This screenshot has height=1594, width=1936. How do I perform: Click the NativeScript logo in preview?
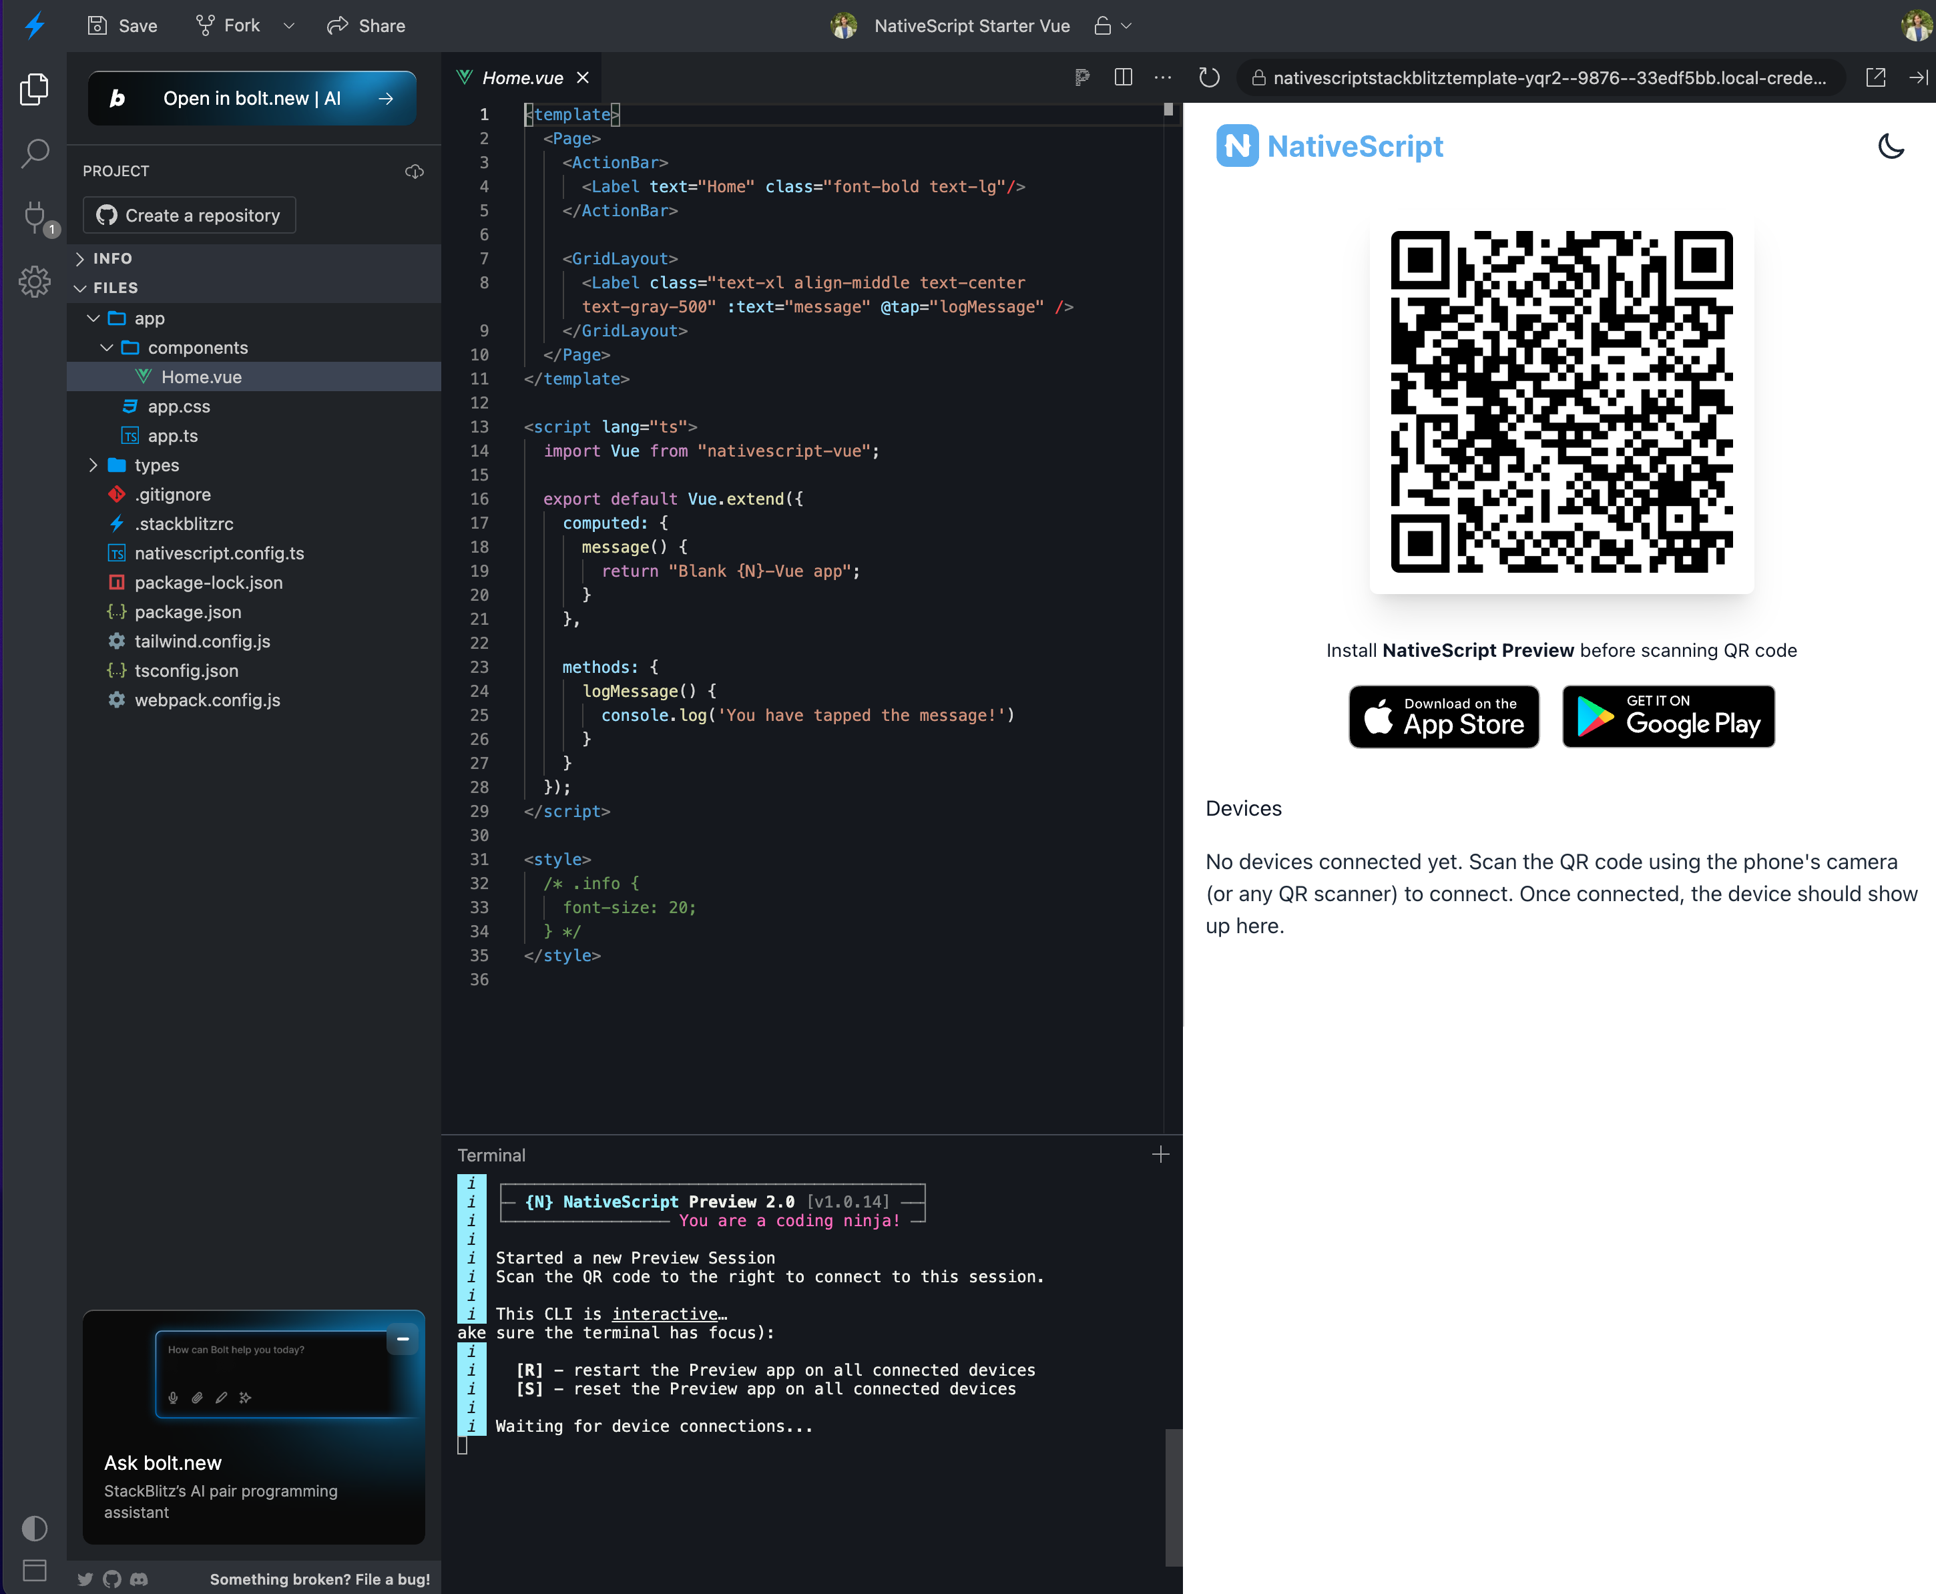1329,146
